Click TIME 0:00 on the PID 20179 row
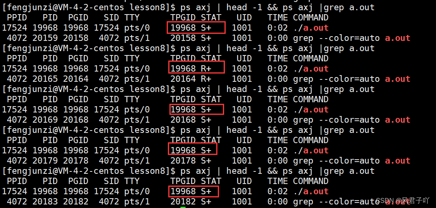 [x=278, y=161]
